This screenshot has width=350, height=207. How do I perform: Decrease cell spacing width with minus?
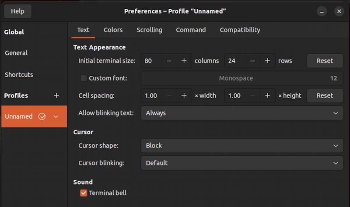(x=169, y=95)
